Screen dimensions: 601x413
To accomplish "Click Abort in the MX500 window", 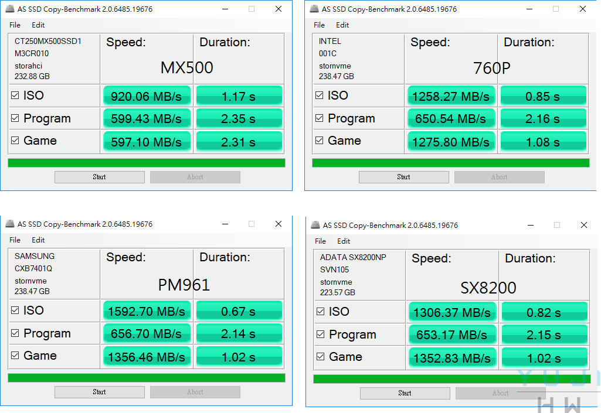I will [195, 177].
